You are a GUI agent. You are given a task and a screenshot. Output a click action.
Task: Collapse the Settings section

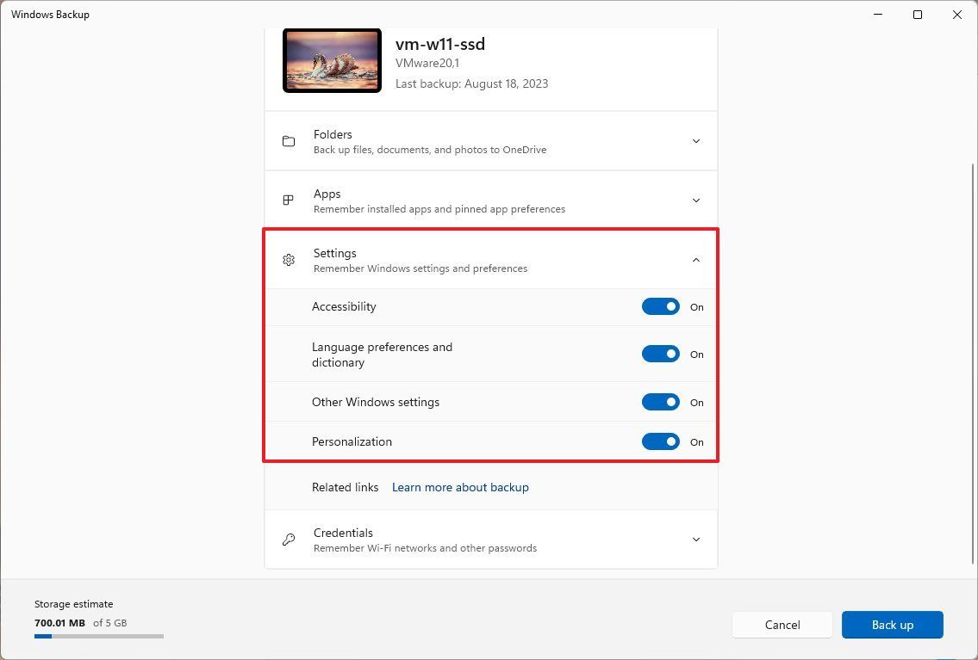click(x=695, y=259)
